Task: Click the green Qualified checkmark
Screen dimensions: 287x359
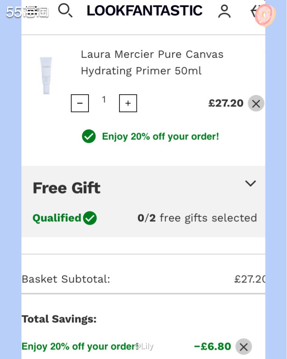Action: 90,218
